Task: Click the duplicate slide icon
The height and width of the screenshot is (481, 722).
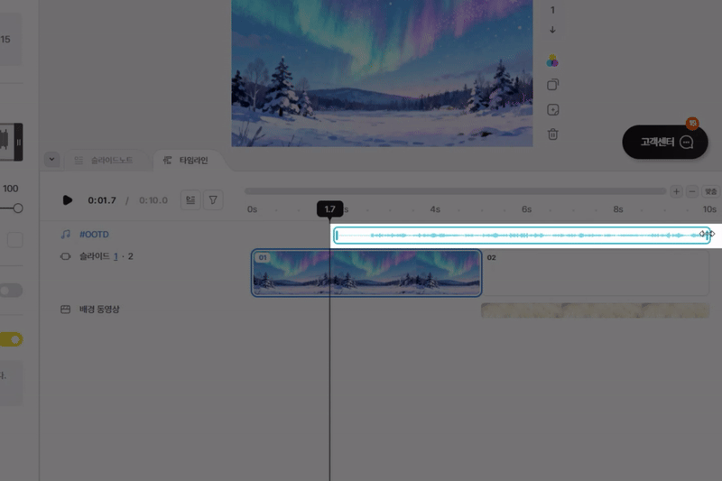Action: (552, 85)
